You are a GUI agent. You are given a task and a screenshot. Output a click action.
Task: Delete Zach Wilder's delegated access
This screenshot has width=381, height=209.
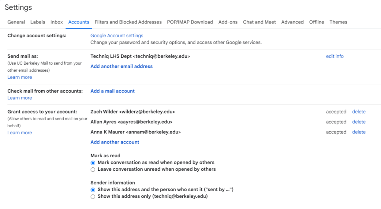pos(359,112)
